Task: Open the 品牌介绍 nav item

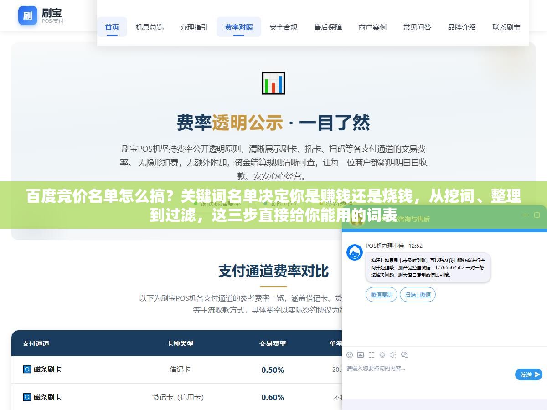Action: click(462, 27)
